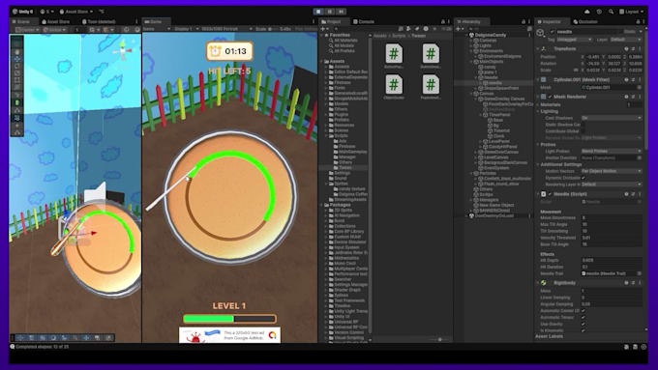Open the Layer dropdown in Inspector

click(x=625, y=40)
